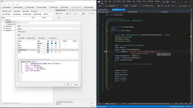Click Add field in table dialog
Screen dimensions: 193x108
pos(21,38)
